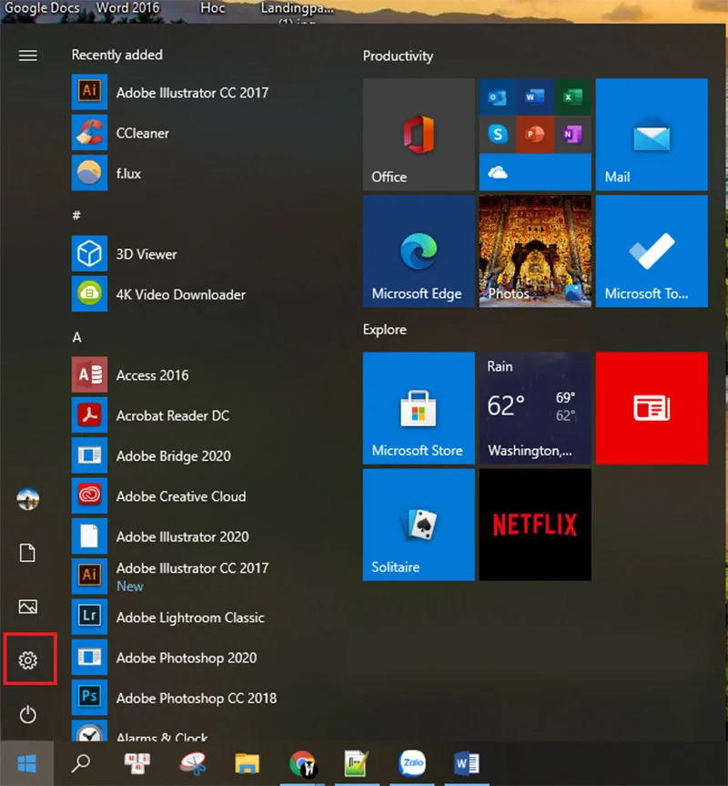Open the Microsoft To Do tile
728x786 pixels.
coord(652,251)
